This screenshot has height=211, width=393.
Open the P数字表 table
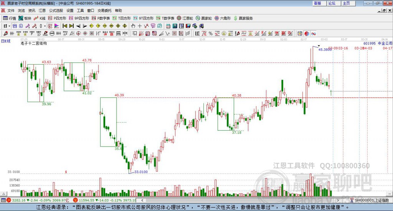coord(101,18)
